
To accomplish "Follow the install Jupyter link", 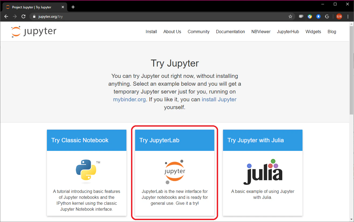I will pos(219,99).
